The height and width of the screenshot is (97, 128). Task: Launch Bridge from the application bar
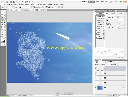pyautogui.click(x=7, y=2)
